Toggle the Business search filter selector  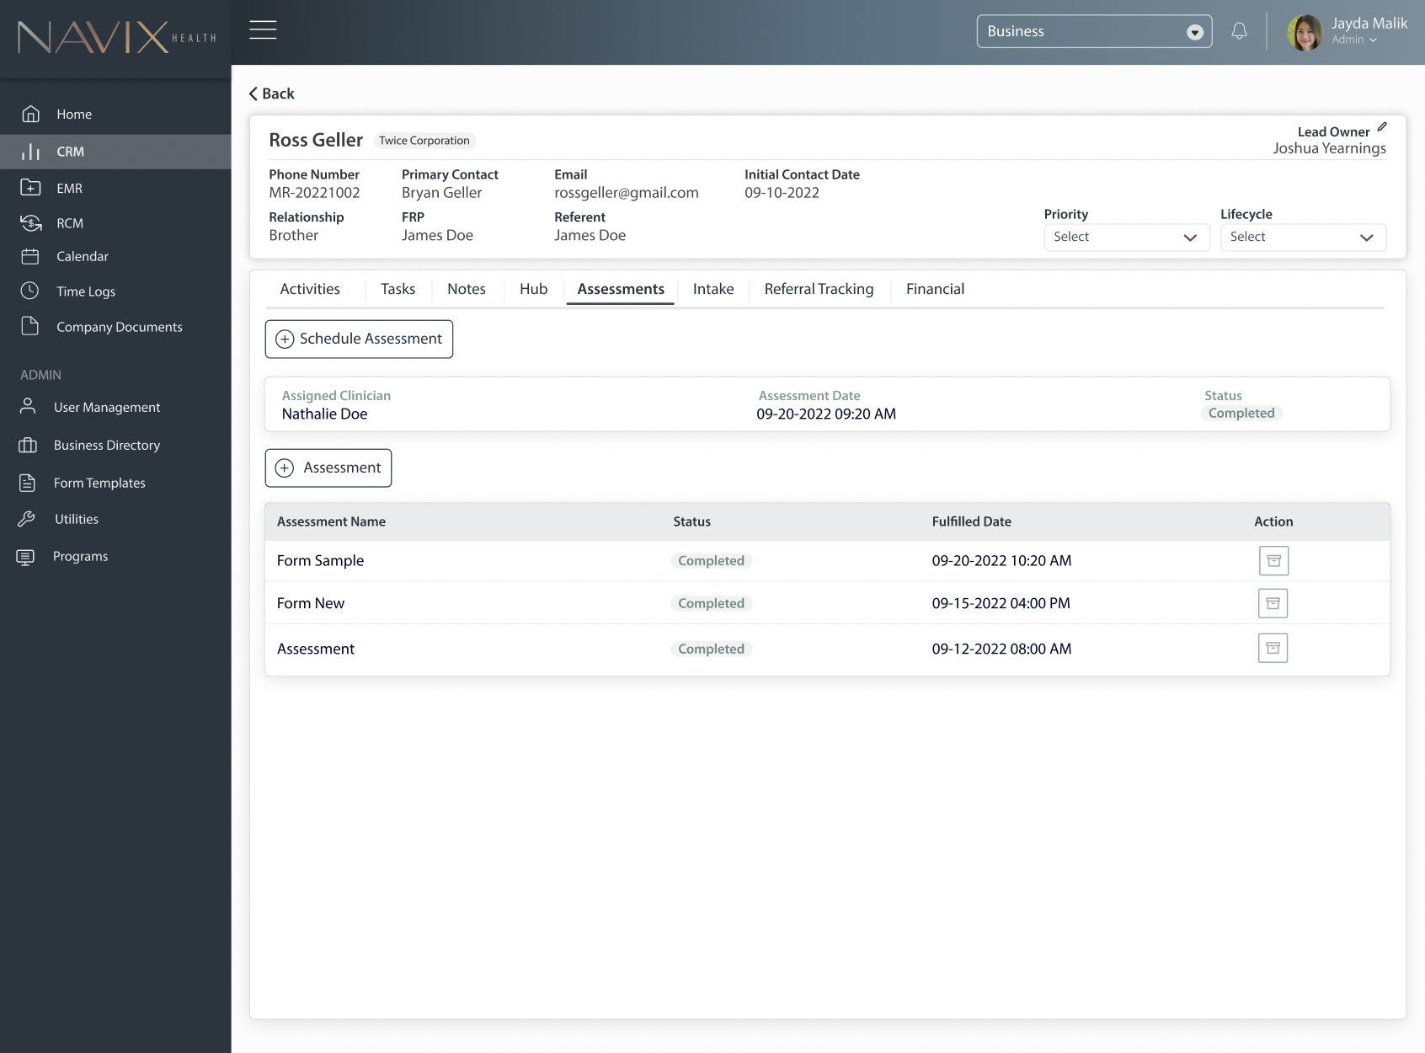click(x=1193, y=31)
